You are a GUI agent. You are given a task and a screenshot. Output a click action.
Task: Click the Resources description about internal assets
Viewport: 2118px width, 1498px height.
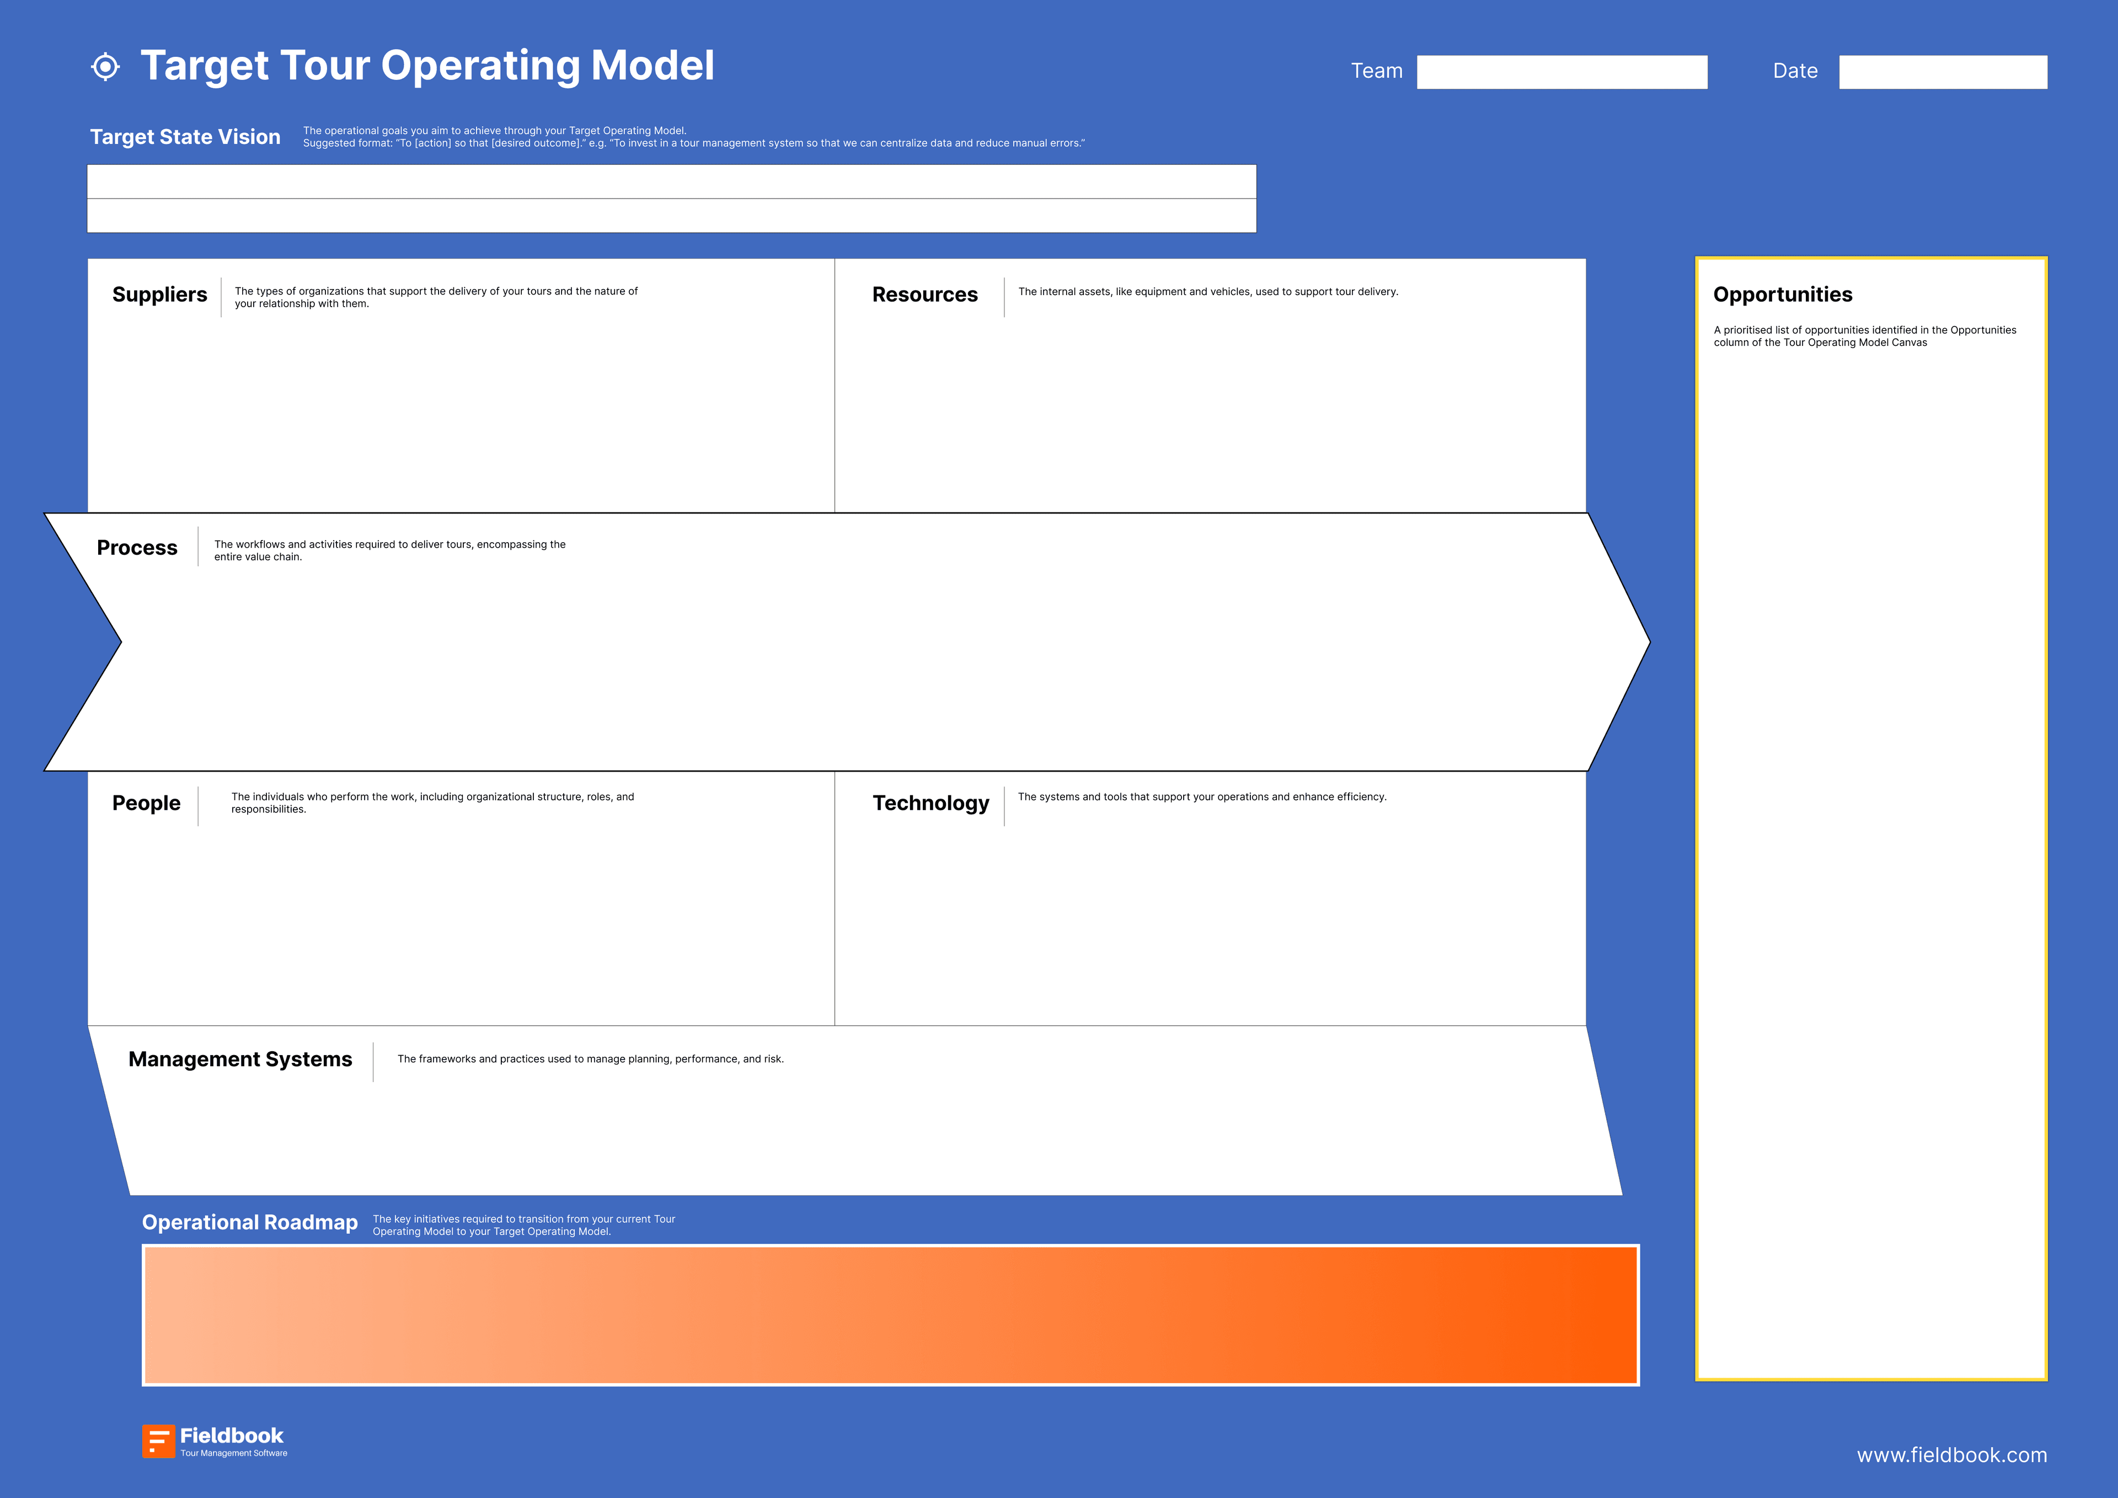pos(1208,291)
